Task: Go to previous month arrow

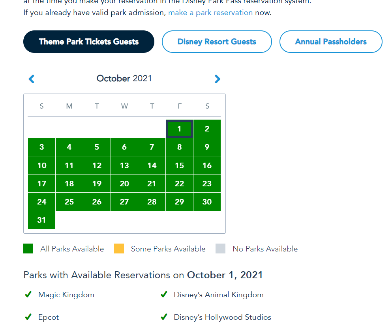Action: point(32,79)
